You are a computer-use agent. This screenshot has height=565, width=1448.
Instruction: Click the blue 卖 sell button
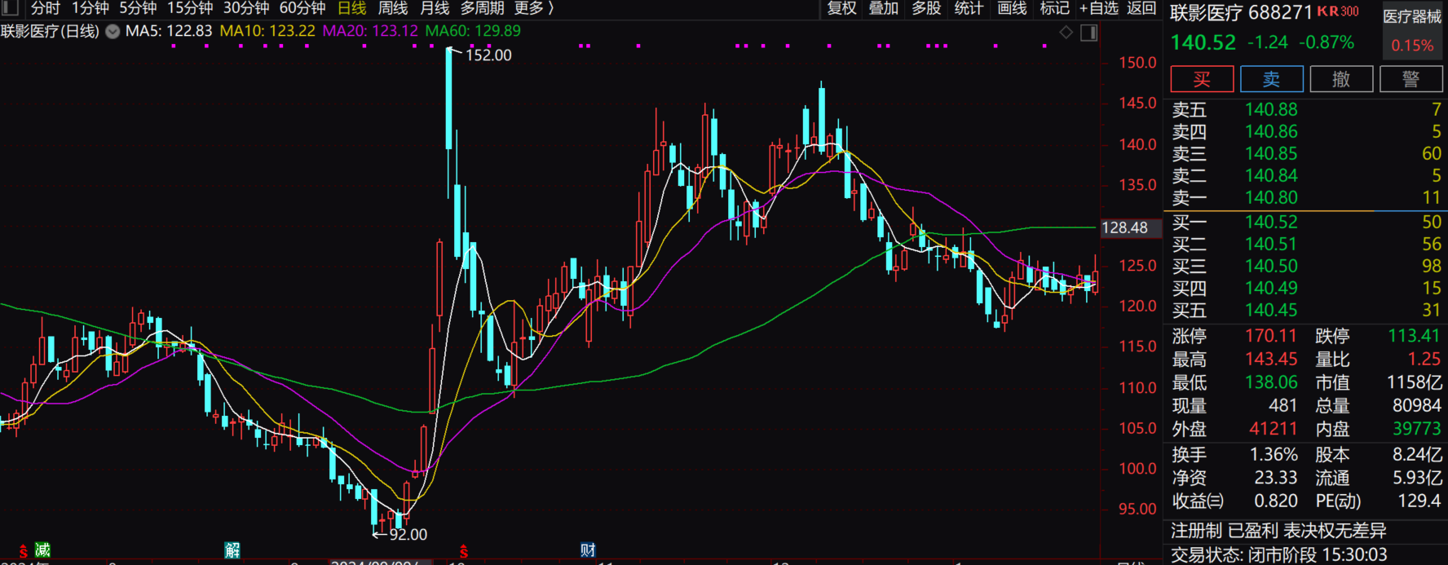click(1272, 79)
